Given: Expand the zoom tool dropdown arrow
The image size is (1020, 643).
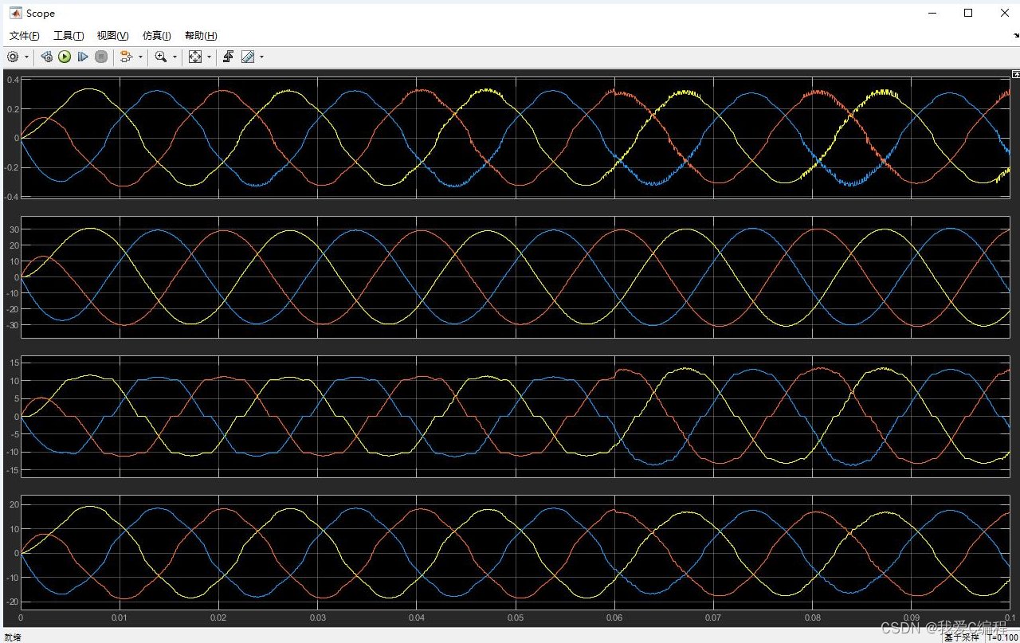Looking at the screenshot, I should (175, 57).
